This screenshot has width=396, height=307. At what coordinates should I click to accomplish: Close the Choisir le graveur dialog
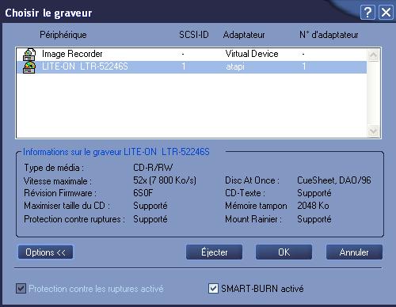tap(386, 13)
